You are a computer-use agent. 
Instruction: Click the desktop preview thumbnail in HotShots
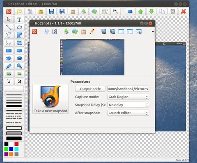click(92, 57)
